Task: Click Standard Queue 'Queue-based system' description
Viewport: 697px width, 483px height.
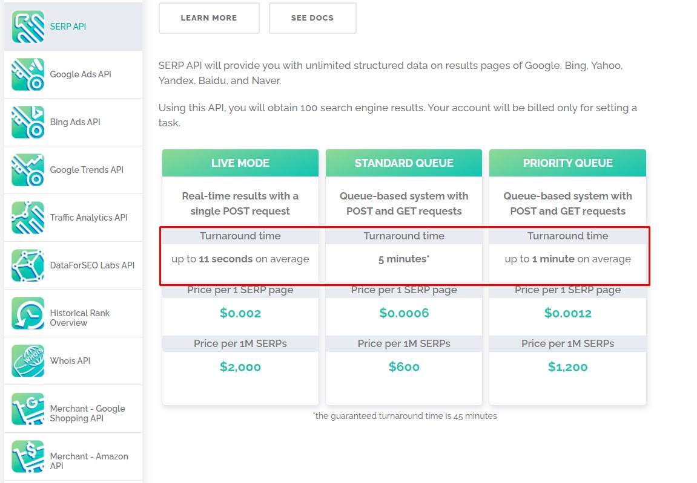Action: [404, 203]
